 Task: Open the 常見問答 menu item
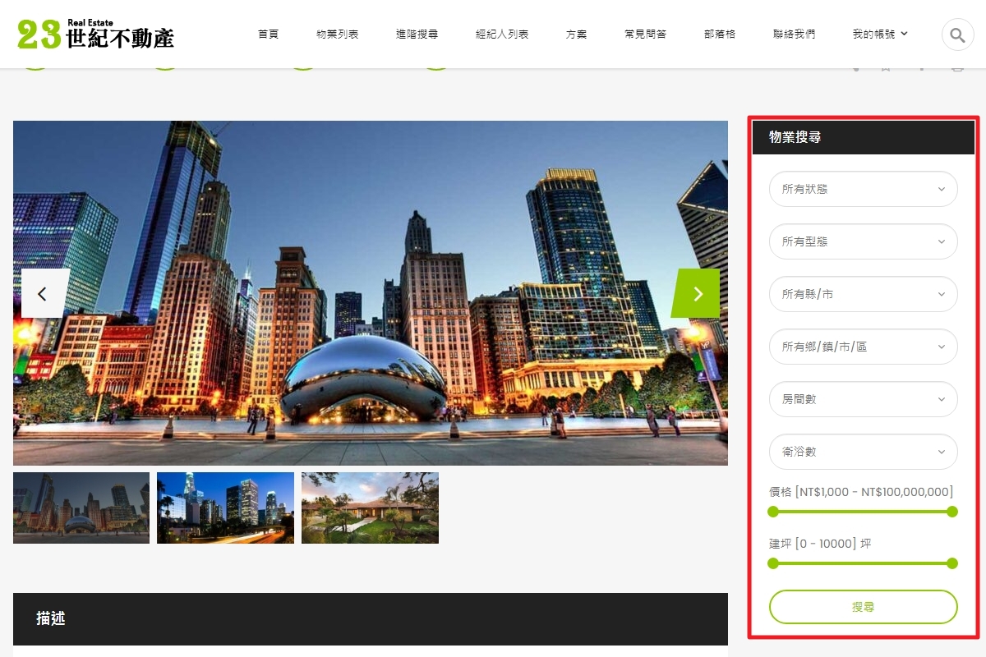coord(645,34)
